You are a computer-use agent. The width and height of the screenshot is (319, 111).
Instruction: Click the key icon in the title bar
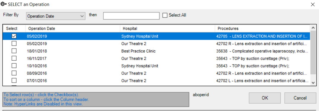(x=4, y=4)
